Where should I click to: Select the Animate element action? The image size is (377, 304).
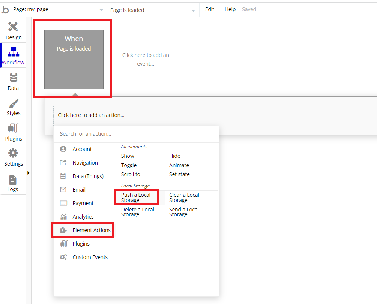tap(179, 165)
